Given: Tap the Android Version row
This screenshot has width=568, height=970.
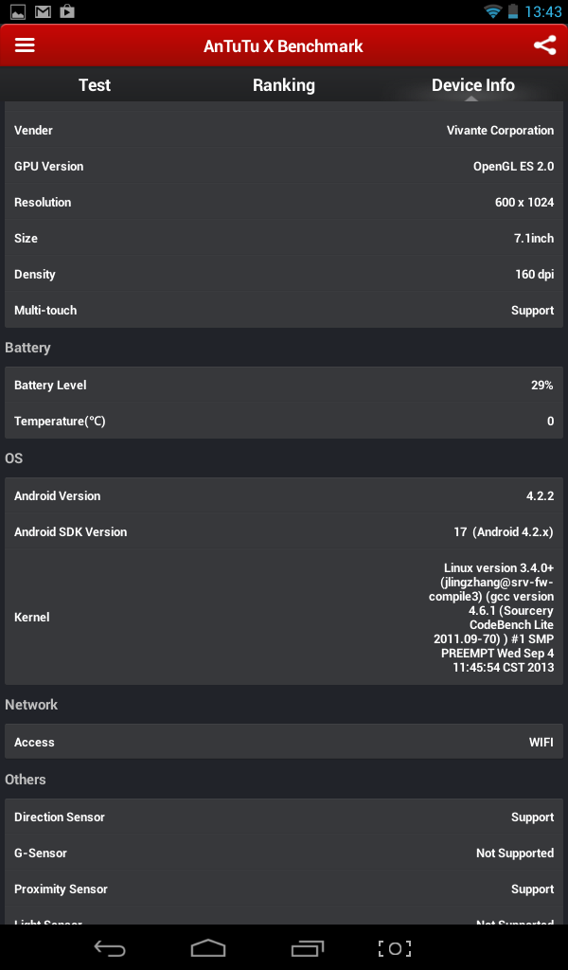Looking at the screenshot, I should click(284, 495).
